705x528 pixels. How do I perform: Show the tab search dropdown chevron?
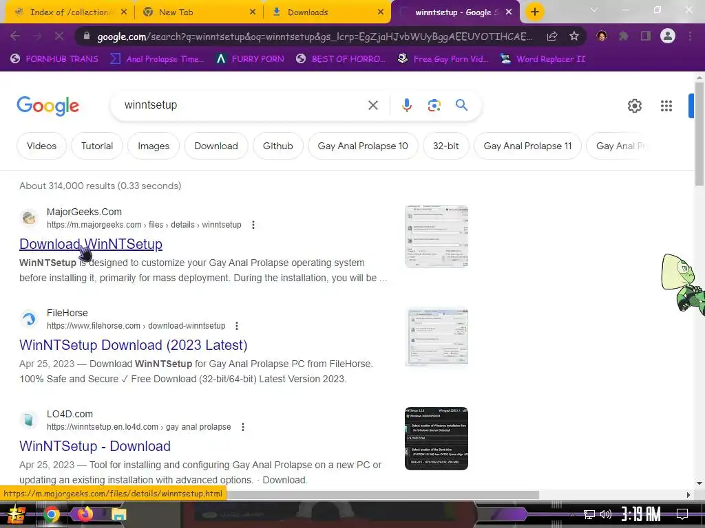[594, 10]
